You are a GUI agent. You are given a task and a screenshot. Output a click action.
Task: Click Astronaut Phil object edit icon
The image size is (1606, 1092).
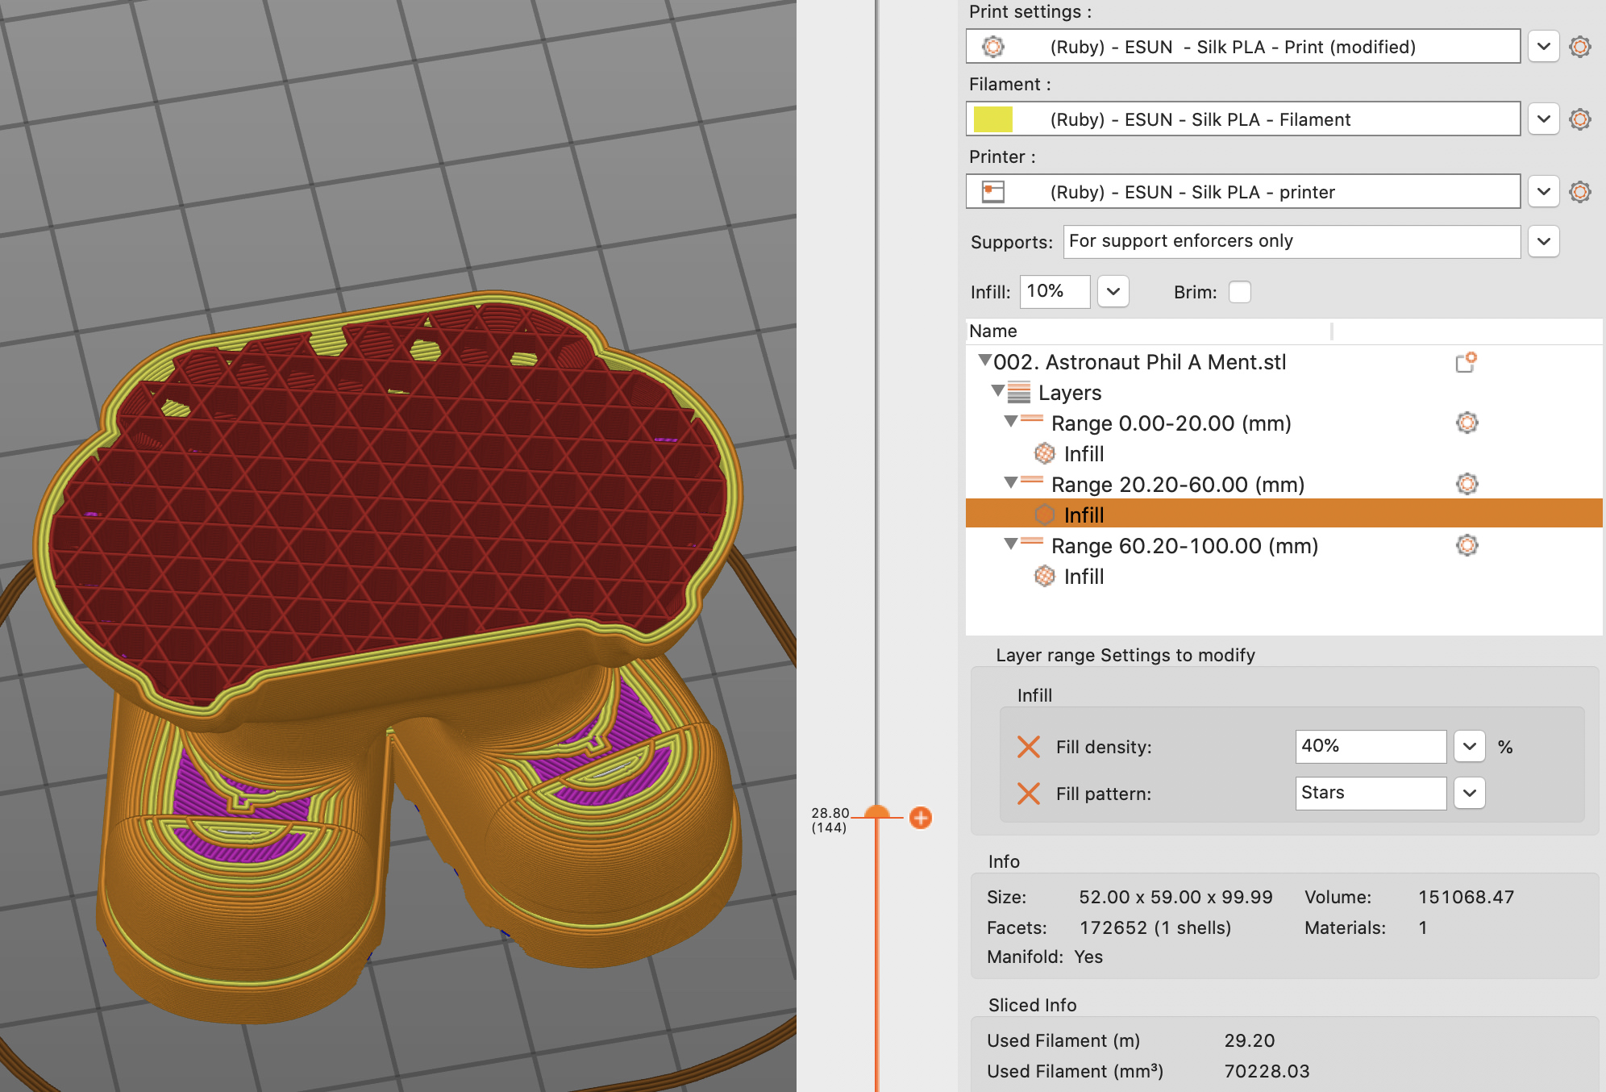pyautogui.click(x=1465, y=363)
